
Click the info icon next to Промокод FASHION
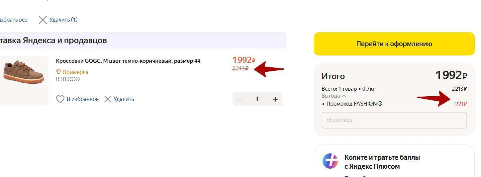[380, 104]
